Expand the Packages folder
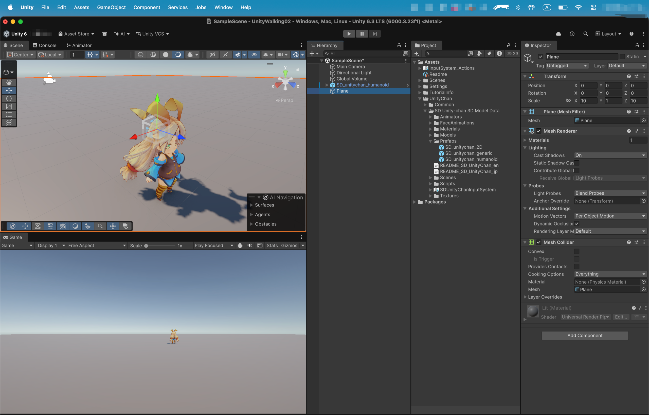This screenshot has width=649, height=415. [x=414, y=202]
